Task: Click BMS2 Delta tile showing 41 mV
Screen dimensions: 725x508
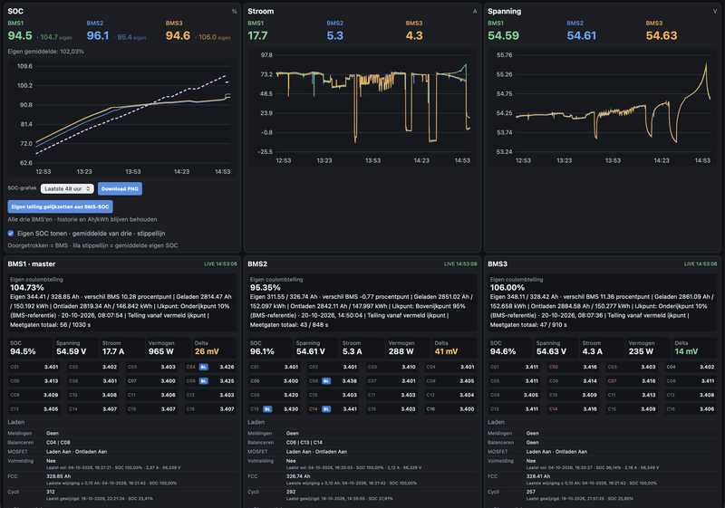Action: [454, 348]
